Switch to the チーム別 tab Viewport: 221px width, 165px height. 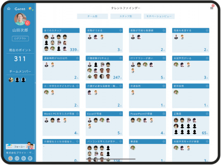[93, 16]
